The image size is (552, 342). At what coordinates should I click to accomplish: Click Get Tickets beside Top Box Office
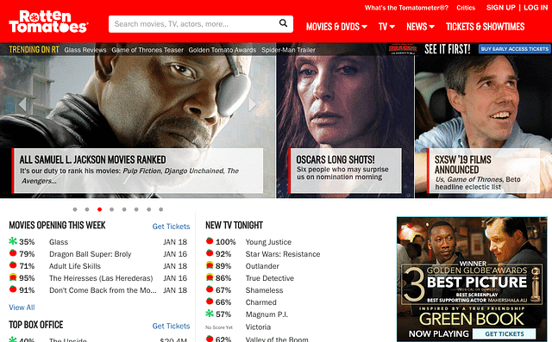click(x=171, y=326)
